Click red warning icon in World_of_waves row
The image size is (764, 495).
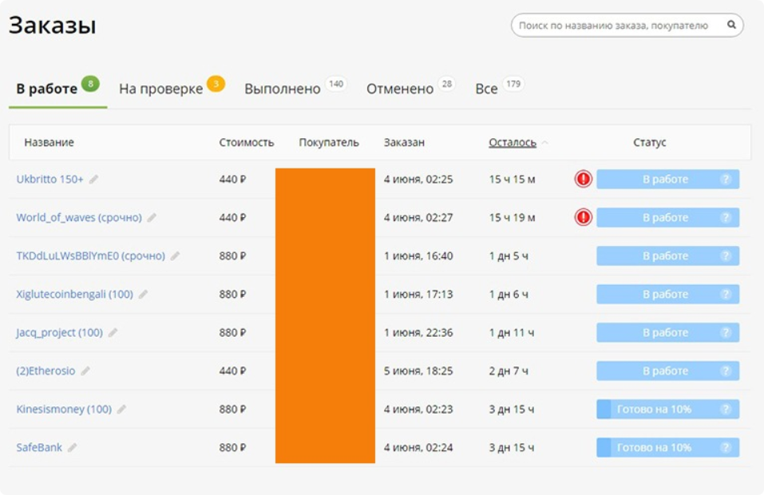tap(584, 217)
